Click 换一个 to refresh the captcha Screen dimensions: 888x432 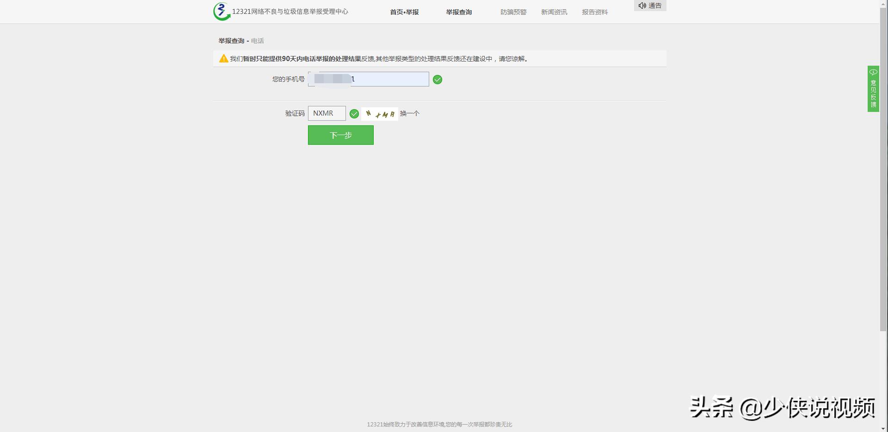(x=409, y=113)
